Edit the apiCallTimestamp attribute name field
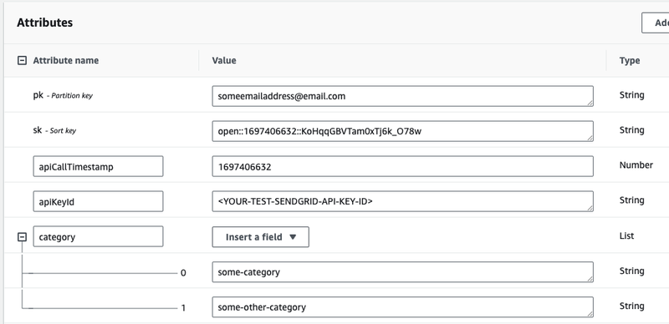 tap(98, 166)
